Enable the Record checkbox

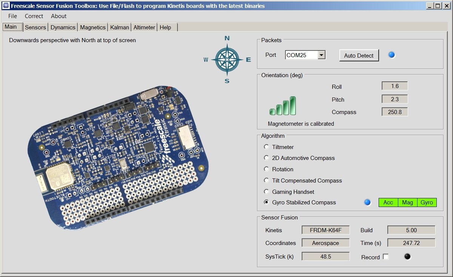point(385,257)
